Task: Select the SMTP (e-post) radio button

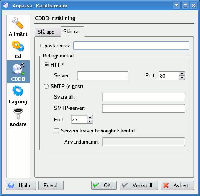Action: click(x=46, y=86)
